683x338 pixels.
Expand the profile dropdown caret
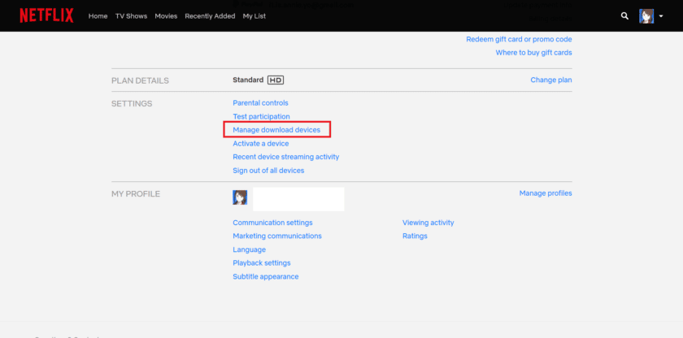point(661,16)
